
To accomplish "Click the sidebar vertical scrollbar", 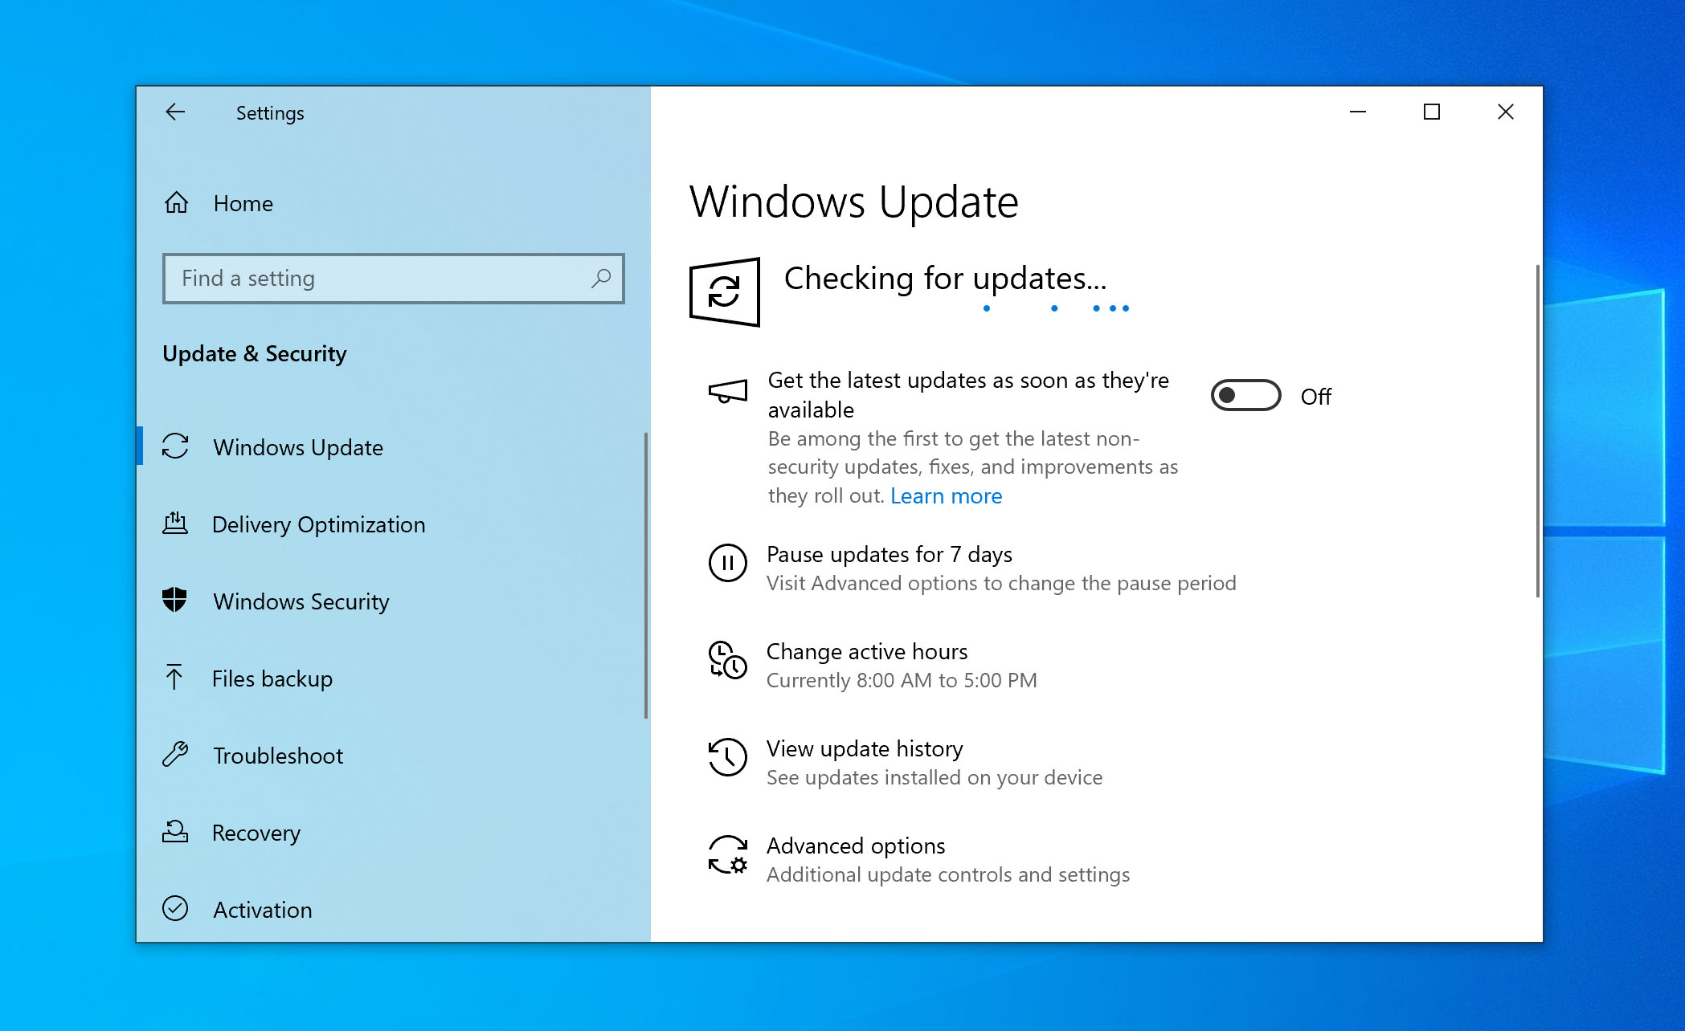I will click(645, 576).
